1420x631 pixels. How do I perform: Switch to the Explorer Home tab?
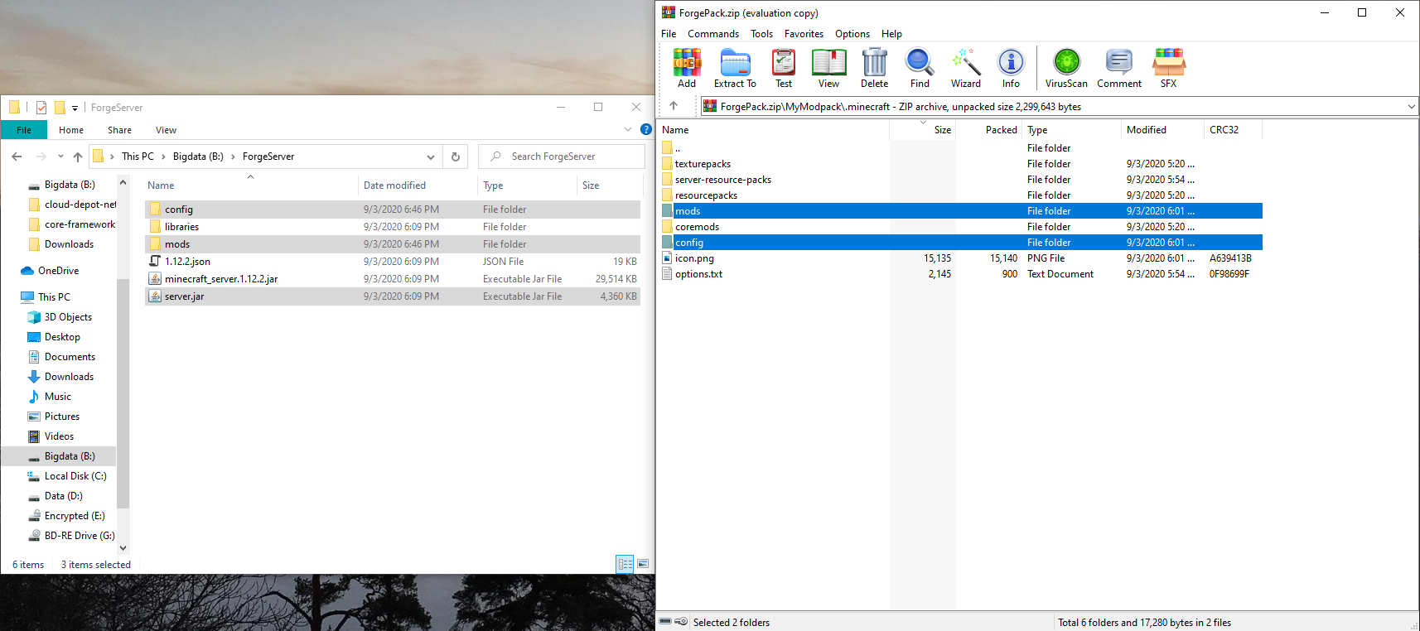pos(71,130)
